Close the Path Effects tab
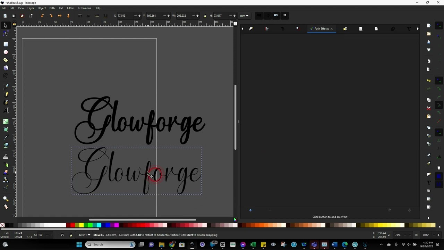444x250 pixels. point(332,29)
